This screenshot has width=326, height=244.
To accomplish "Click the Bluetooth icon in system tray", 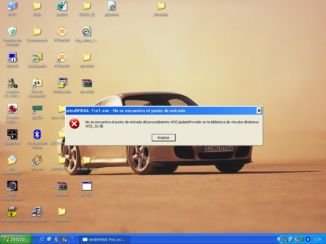I will tap(308, 239).
